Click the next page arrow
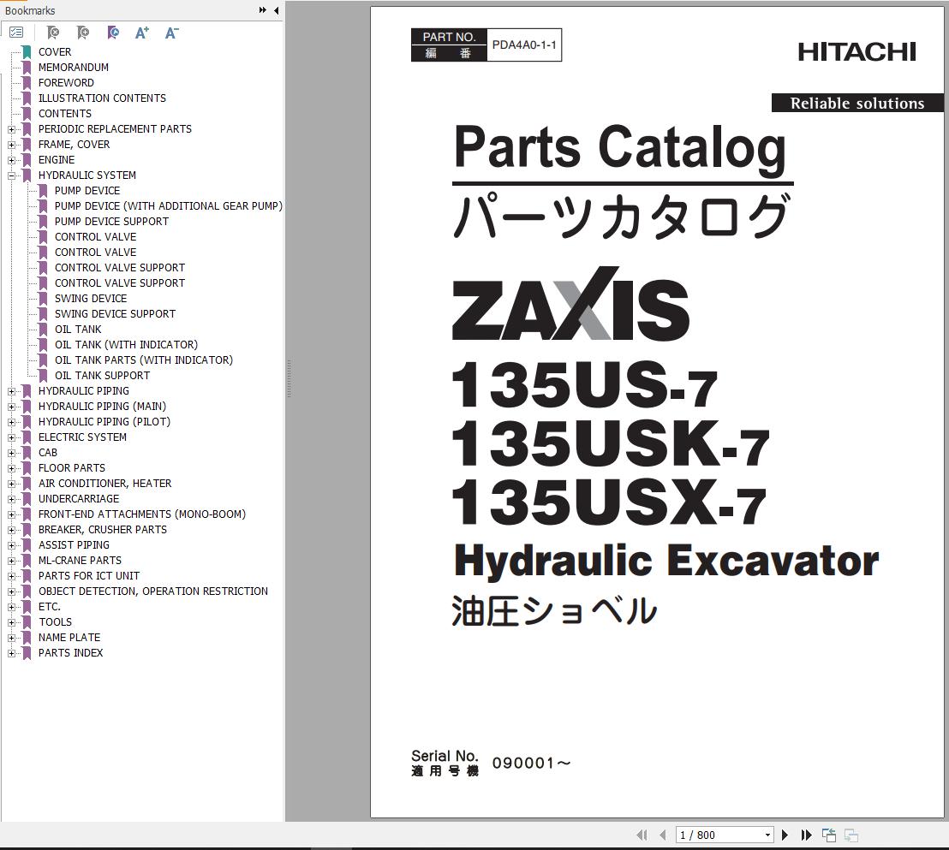This screenshot has width=949, height=850. pos(785,835)
